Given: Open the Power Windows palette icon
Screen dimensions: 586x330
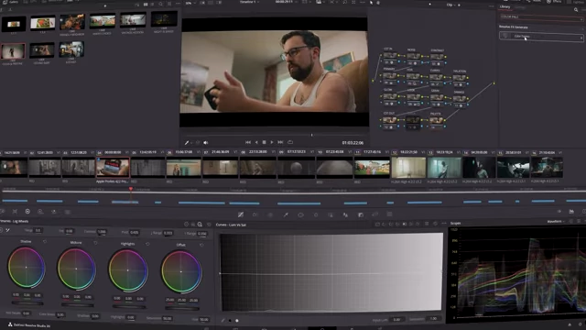Looking at the screenshot, I should pyautogui.click(x=300, y=214).
